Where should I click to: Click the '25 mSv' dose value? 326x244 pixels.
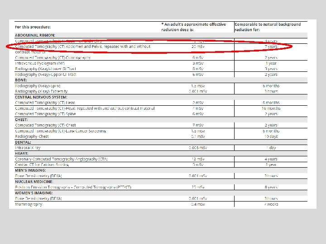[198, 188]
